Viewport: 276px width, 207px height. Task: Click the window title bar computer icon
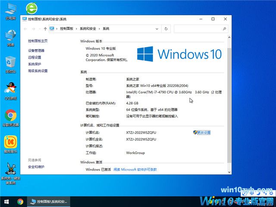point(25,19)
